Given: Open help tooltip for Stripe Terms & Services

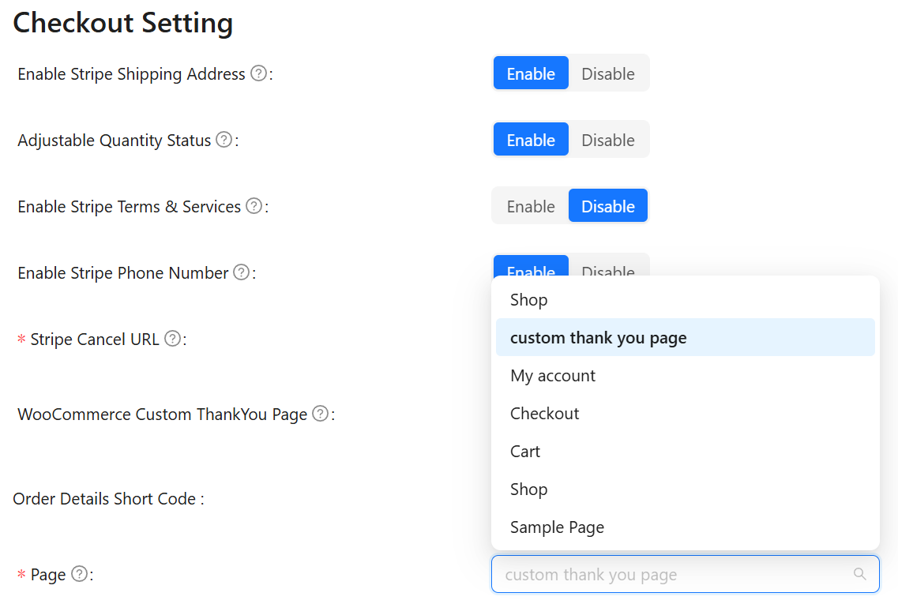Looking at the screenshot, I should point(254,206).
